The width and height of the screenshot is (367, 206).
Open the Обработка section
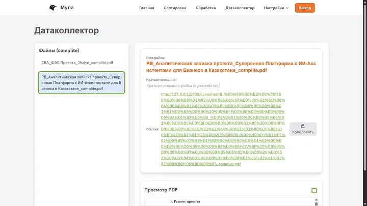point(205,8)
